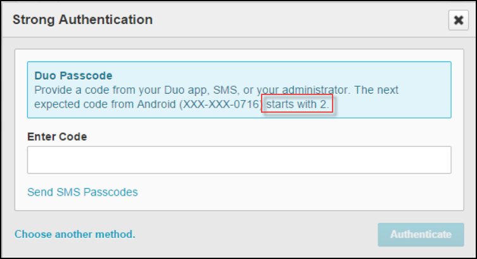Screen dimensions: 477x259
Task: Click the red-boxed "starts with 2" text
Action: (297, 104)
